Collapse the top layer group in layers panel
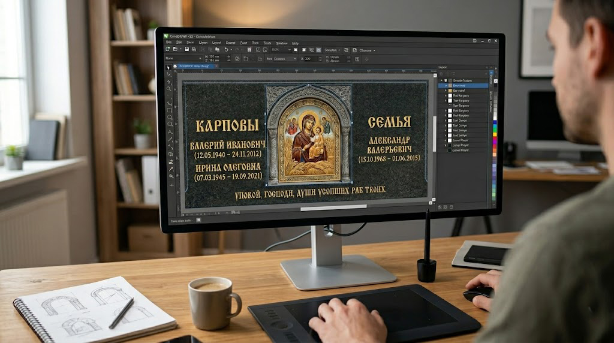The height and width of the screenshot is (343, 614). click(441, 81)
